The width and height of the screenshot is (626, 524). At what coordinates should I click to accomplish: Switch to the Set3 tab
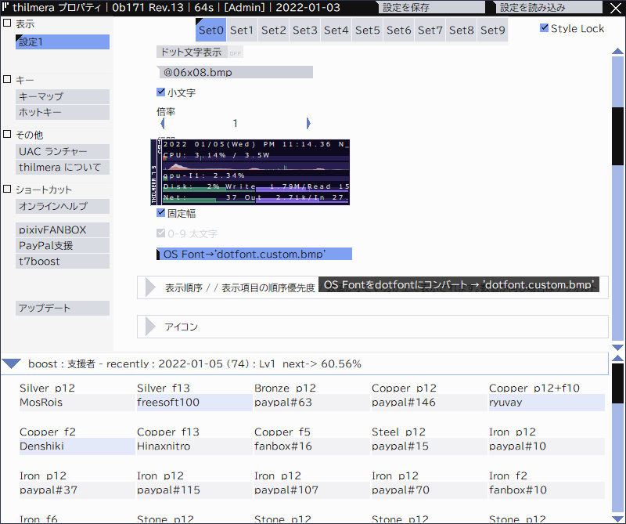[304, 30]
